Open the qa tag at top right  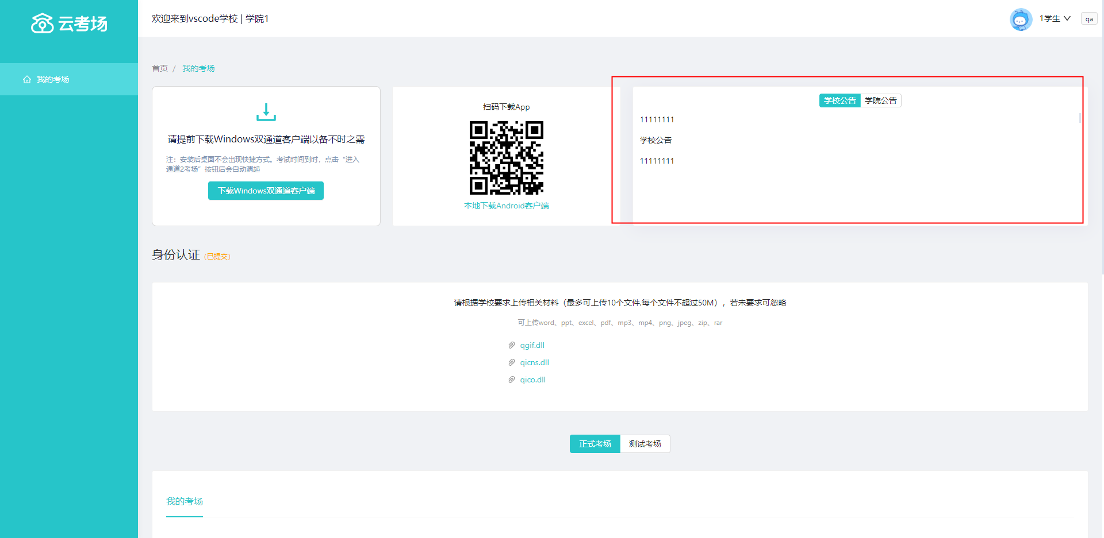point(1089,19)
